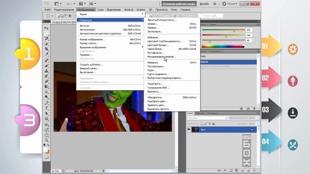Viewport: 310px width, 174px height.
Task: Choose Микширование каналов... menu item
Action: (172, 57)
